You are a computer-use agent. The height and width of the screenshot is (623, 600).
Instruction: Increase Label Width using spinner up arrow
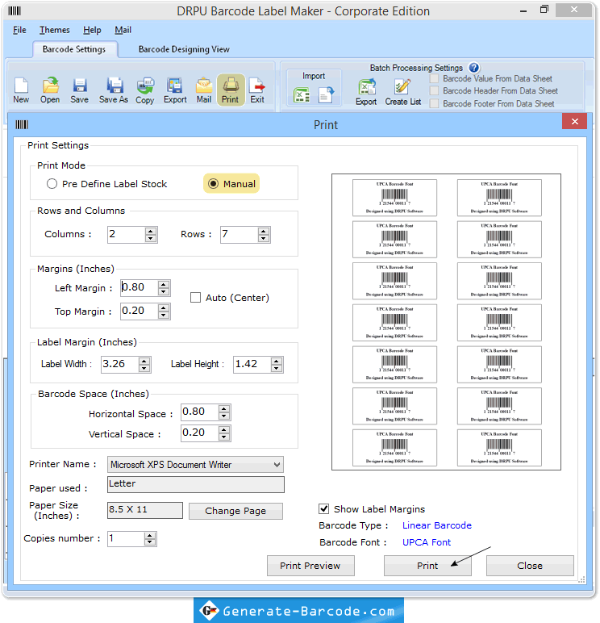click(x=144, y=361)
